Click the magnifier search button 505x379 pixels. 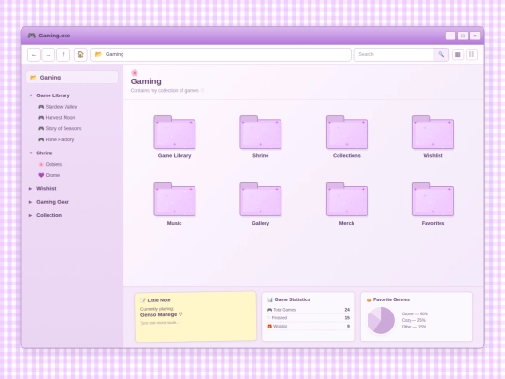[440, 54]
